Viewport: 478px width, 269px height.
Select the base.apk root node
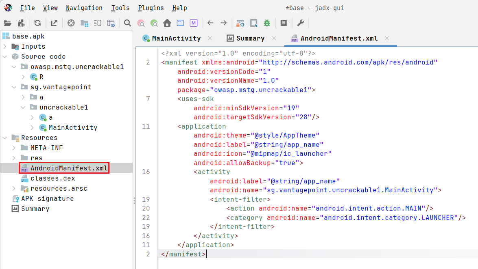[x=28, y=37]
